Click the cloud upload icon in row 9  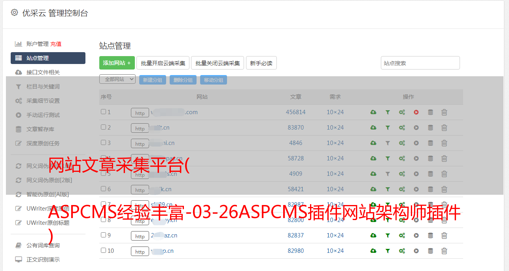(373, 235)
